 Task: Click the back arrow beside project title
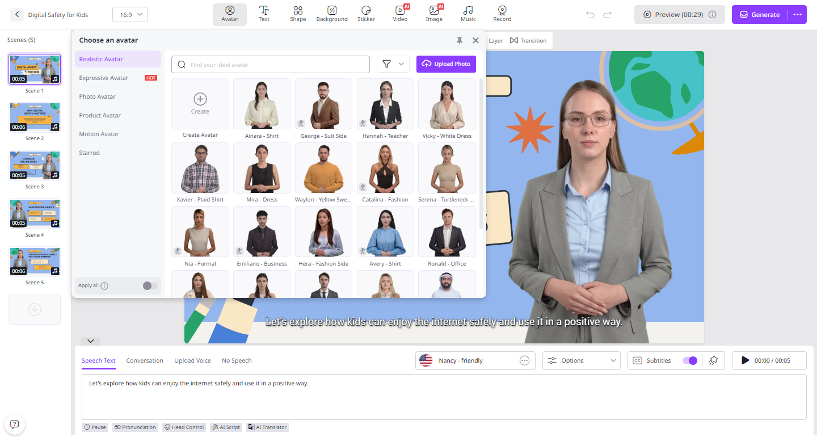point(17,15)
